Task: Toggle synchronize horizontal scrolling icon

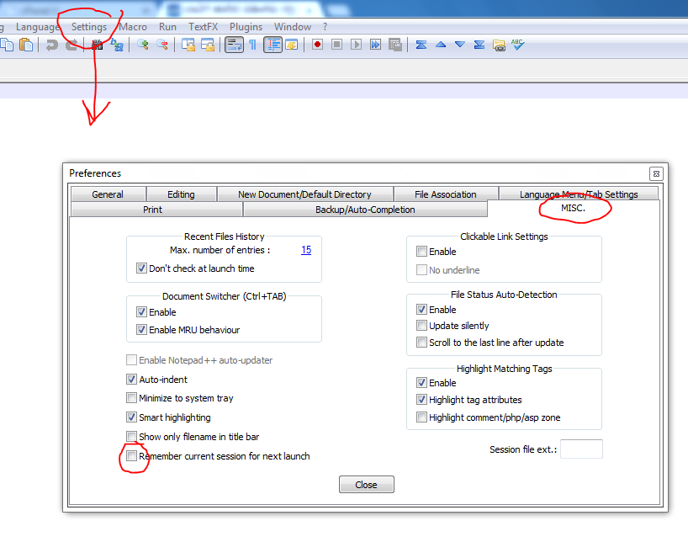Action: [x=208, y=45]
